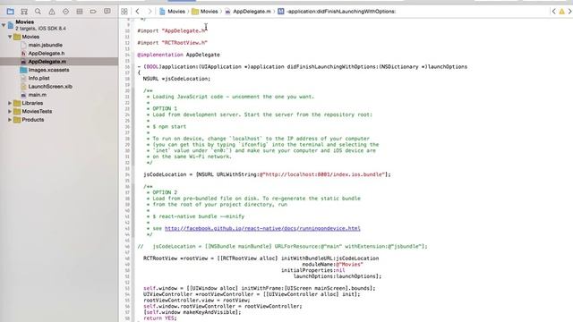Go forward with the right chevron
Screen dimensions: 573x322
tap(150, 12)
